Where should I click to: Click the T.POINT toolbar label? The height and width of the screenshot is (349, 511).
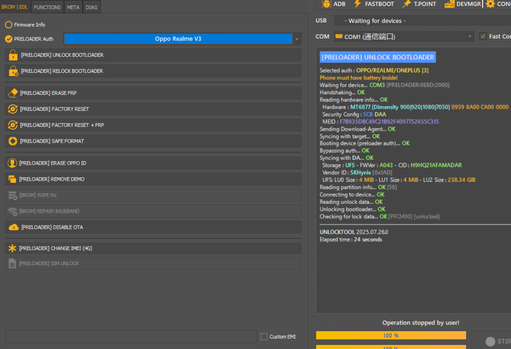coord(425,4)
